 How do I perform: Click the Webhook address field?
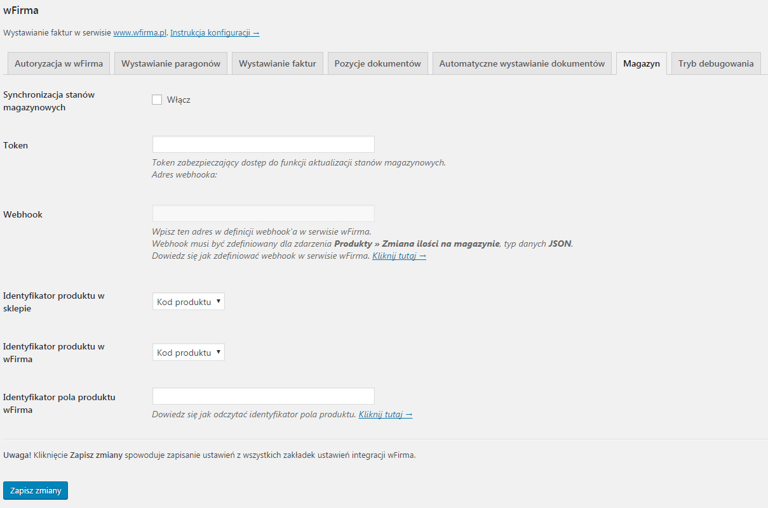[264, 213]
